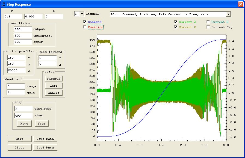
Task: Uncheck the Current A checkbox
Action: point(176,22)
